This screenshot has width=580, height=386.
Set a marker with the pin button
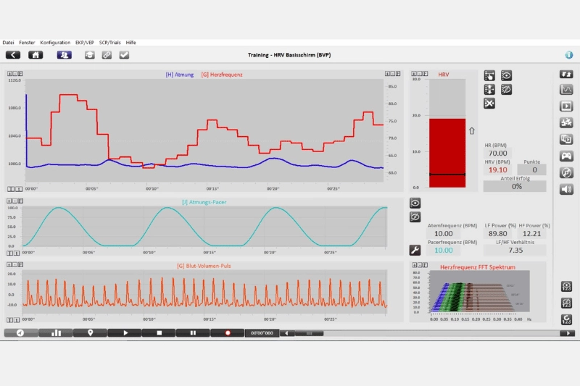click(90, 333)
